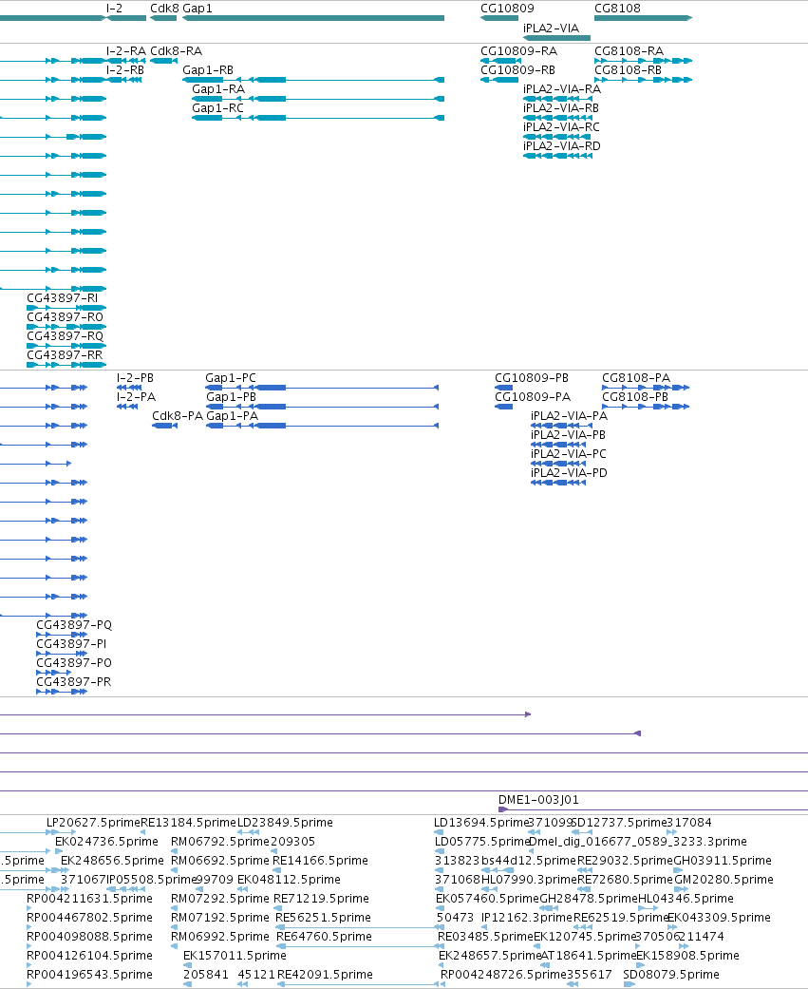Click the RE13184.5prime EST label
Viewport: 808px width, 989px height.
pos(188,823)
